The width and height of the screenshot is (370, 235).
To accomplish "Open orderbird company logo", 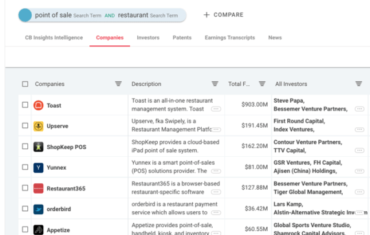I will [38, 209].
